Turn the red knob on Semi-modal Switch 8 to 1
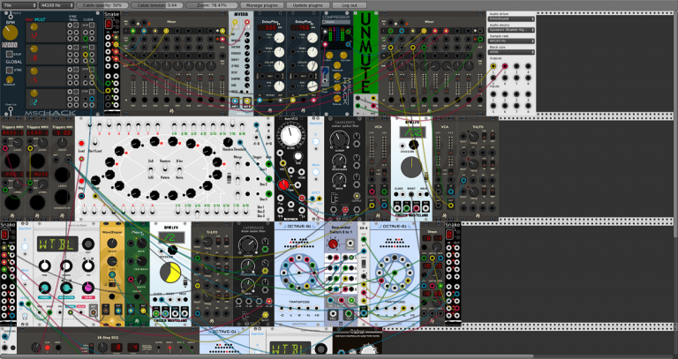 333,244
